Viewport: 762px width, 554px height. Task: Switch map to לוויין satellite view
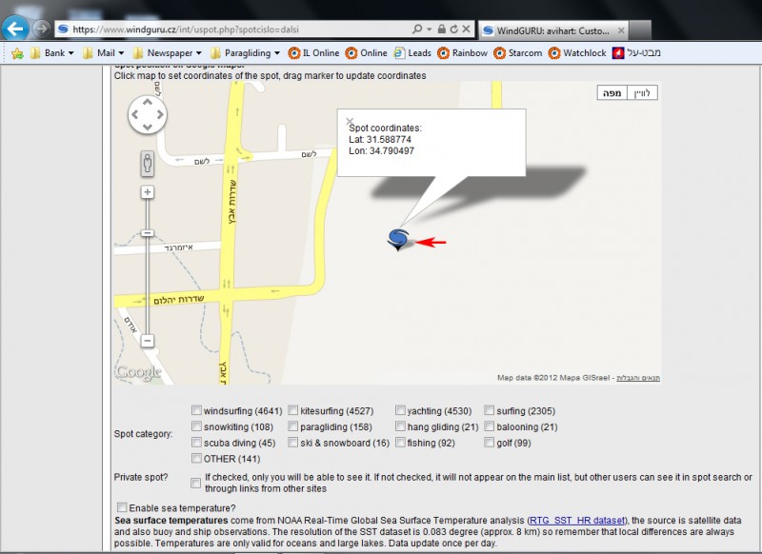pyautogui.click(x=642, y=92)
